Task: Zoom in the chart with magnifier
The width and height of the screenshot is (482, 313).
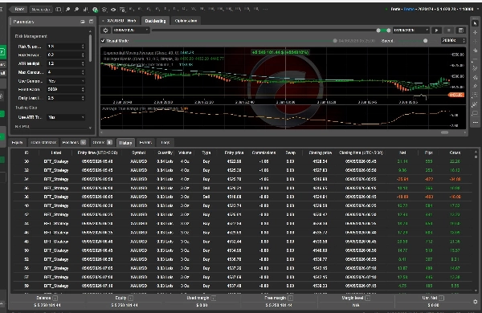Action: [67, 10]
